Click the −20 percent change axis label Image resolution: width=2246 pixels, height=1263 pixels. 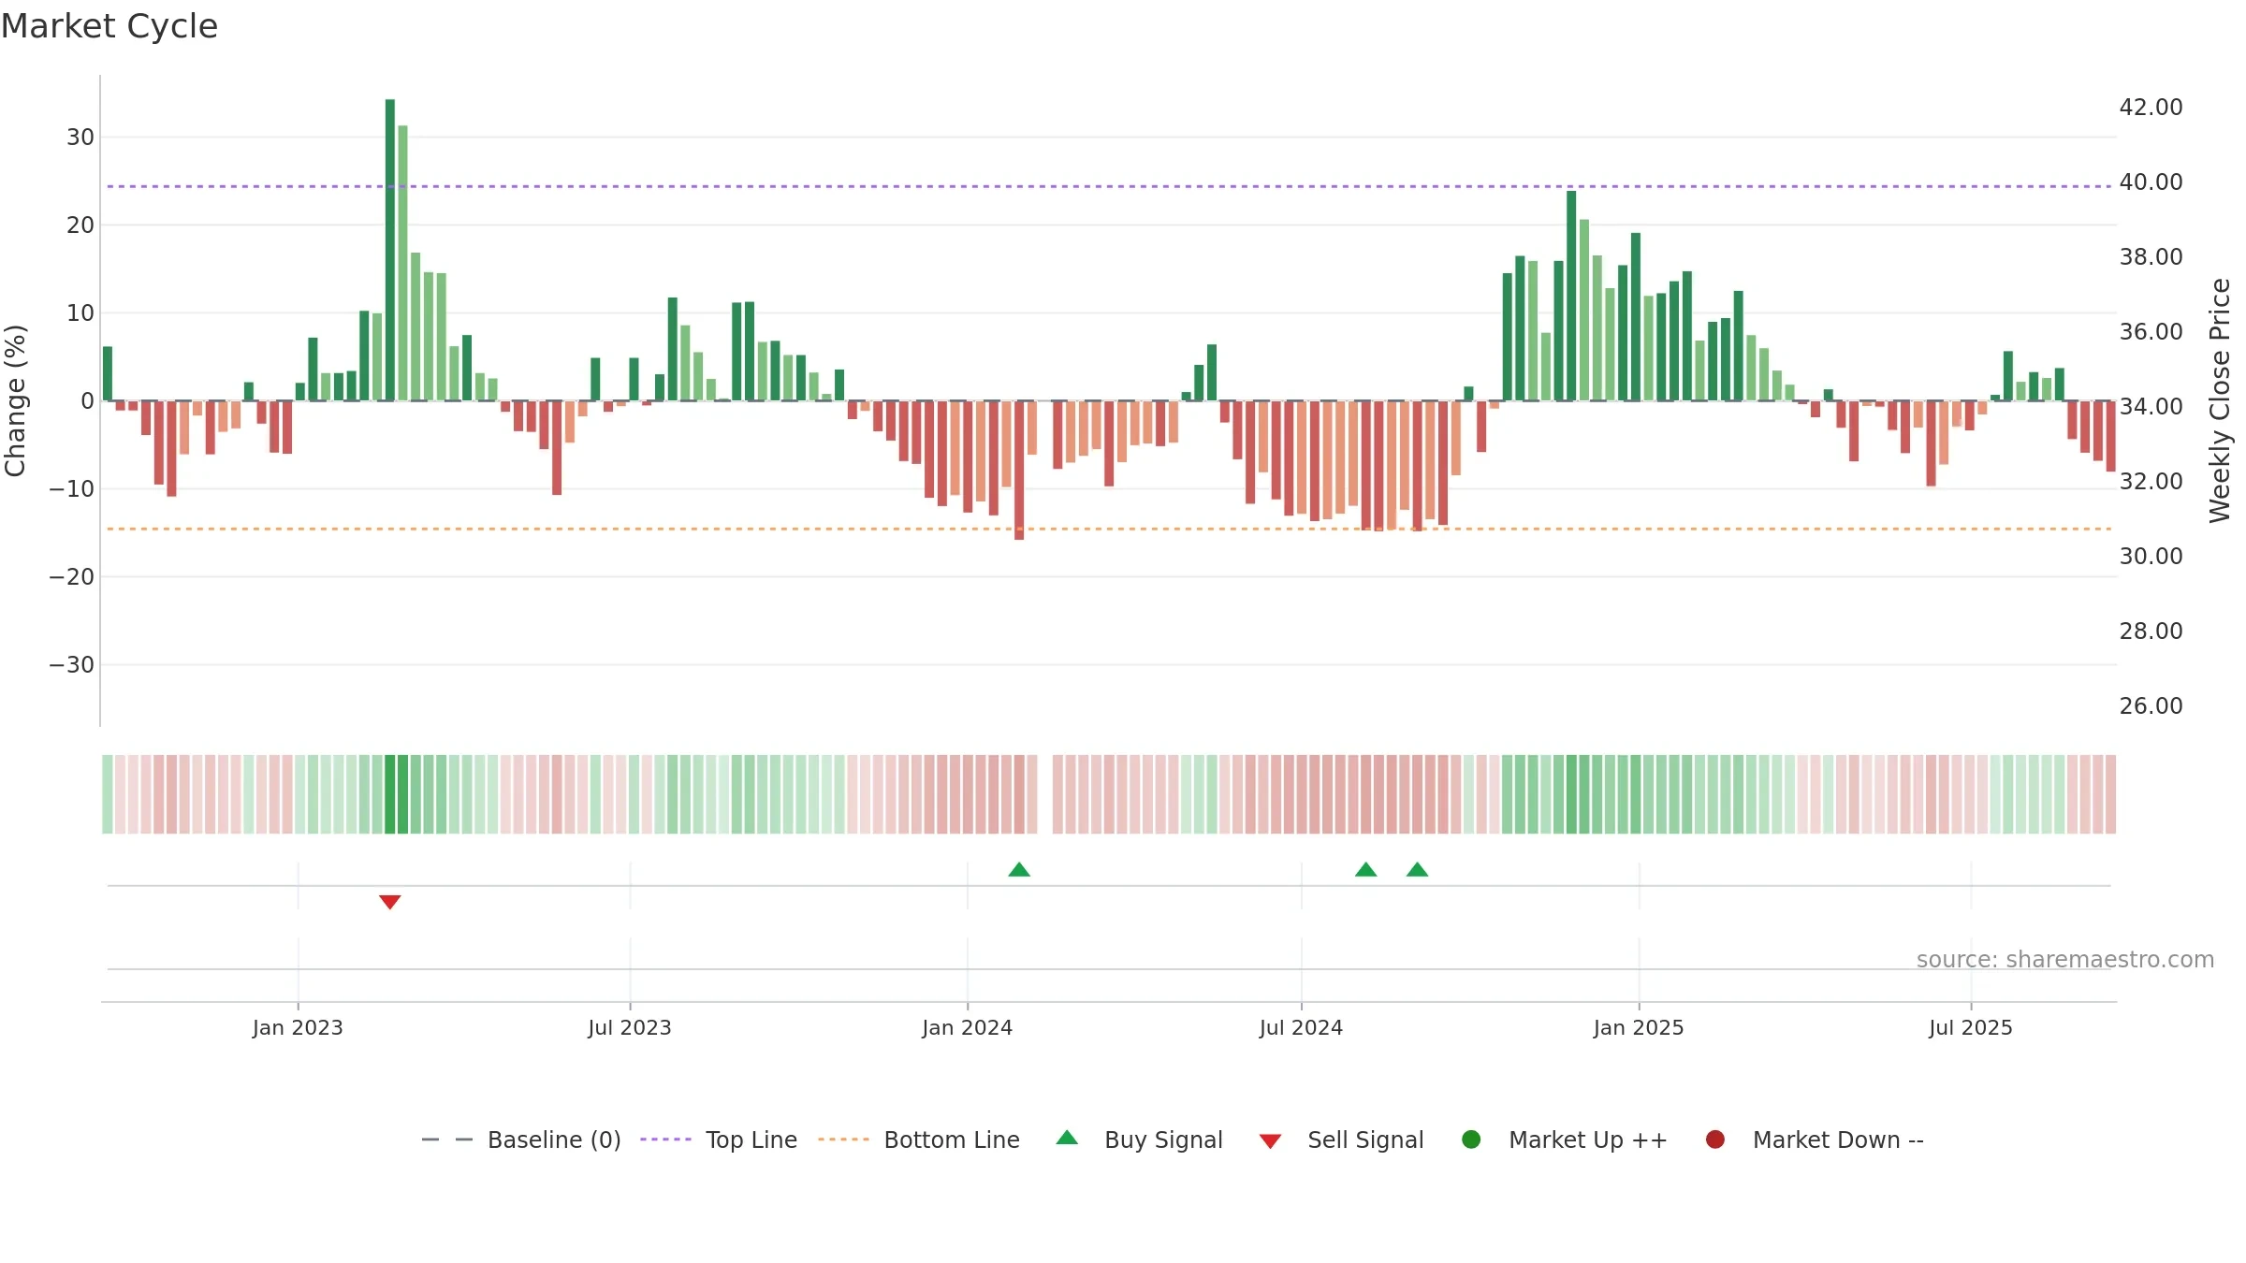[72, 577]
